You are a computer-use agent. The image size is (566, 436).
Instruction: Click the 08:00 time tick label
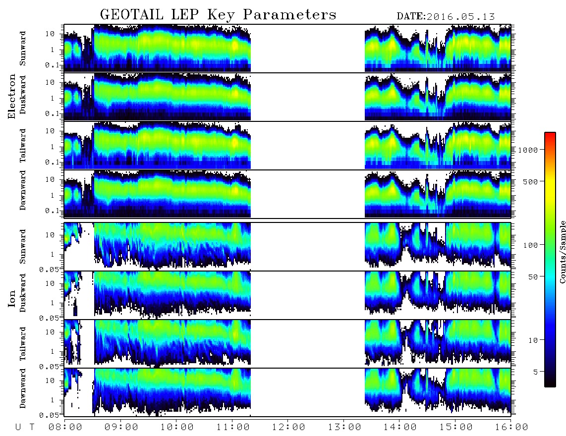66,428
